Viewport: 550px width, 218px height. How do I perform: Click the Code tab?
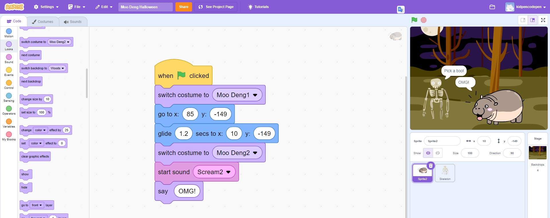point(14,21)
